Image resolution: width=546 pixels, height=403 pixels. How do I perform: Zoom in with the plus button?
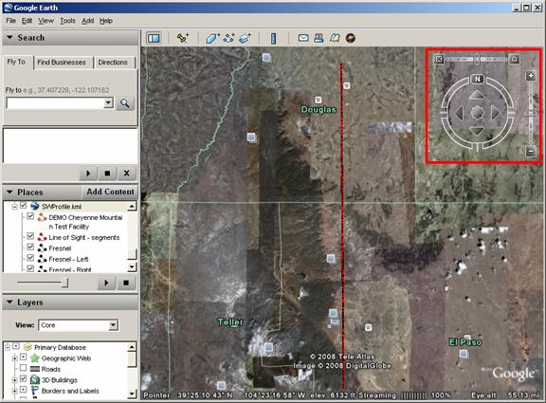tap(531, 76)
